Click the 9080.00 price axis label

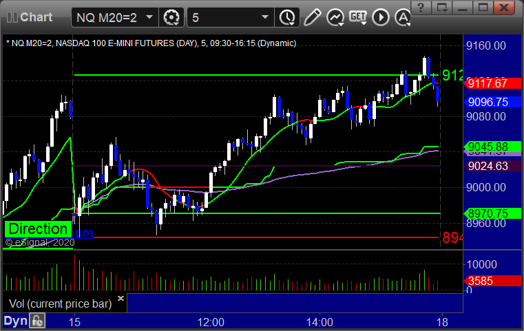click(486, 116)
